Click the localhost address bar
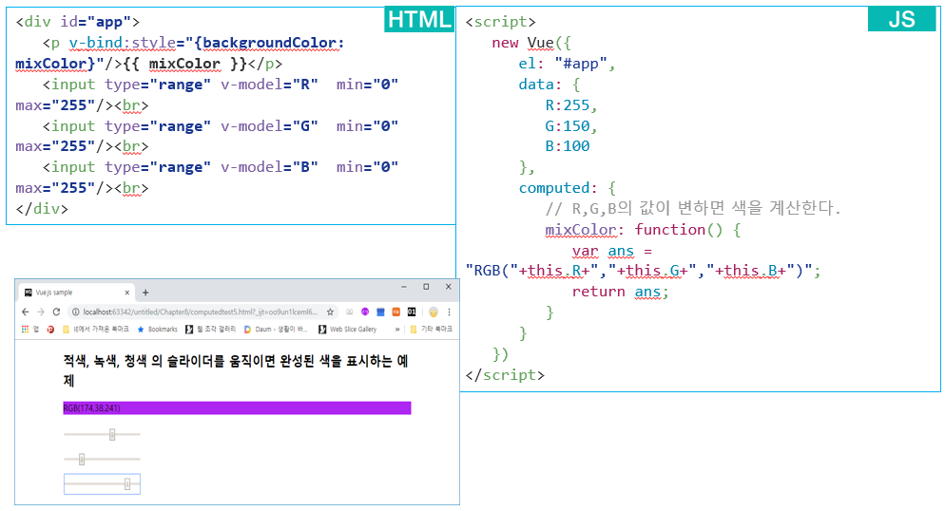 coord(202,312)
